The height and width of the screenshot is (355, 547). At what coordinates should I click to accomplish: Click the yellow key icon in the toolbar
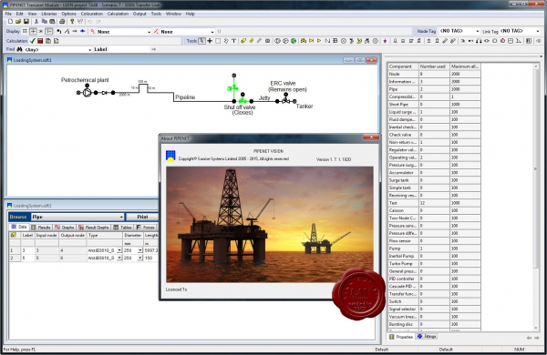point(72,22)
